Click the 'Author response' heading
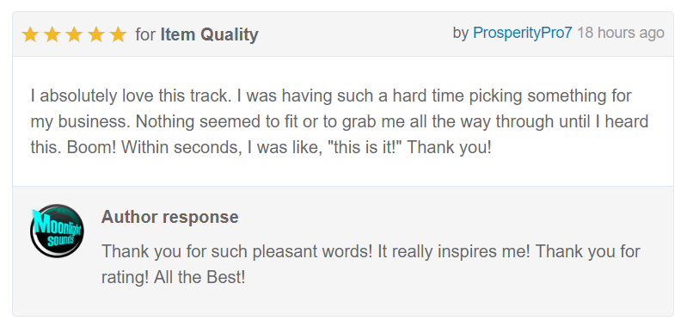687x327 pixels. click(170, 217)
